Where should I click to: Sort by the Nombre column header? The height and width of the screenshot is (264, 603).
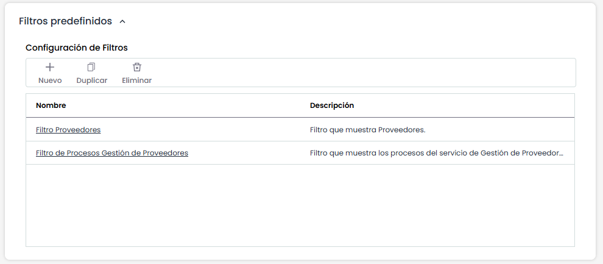point(51,105)
